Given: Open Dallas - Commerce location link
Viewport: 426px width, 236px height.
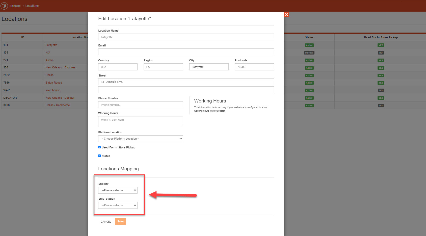Looking at the screenshot, I should pos(58,105).
